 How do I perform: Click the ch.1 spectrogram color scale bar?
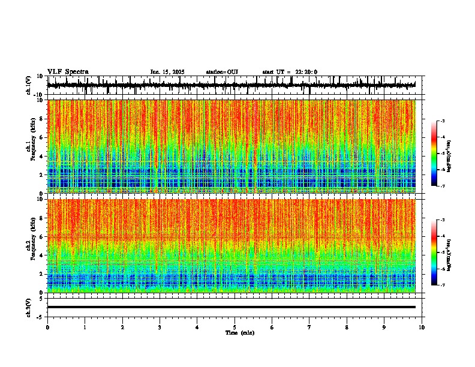click(x=434, y=154)
